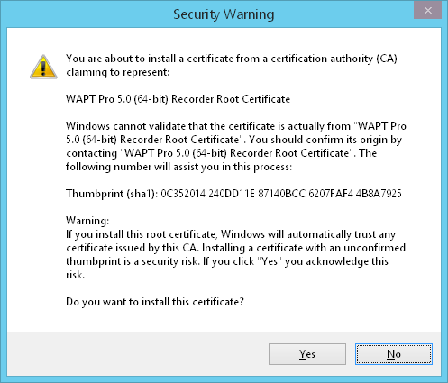Click the 'following number will assist you' line
Viewport: 448px width, 383px height.
coord(178,167)
